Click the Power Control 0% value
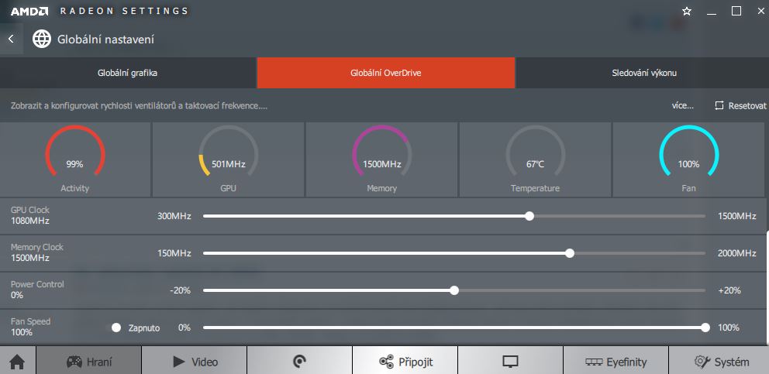The image size is (769, 374). (x=17, y=295)
